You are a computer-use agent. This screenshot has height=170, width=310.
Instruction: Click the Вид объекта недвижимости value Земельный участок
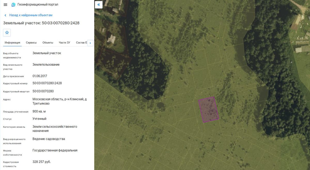tap(47, 53)
